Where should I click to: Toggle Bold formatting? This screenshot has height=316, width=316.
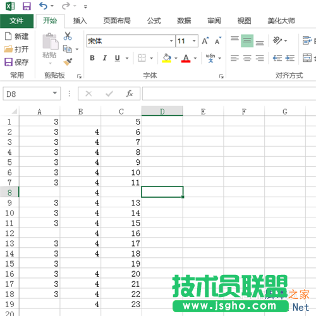(92, 58)
